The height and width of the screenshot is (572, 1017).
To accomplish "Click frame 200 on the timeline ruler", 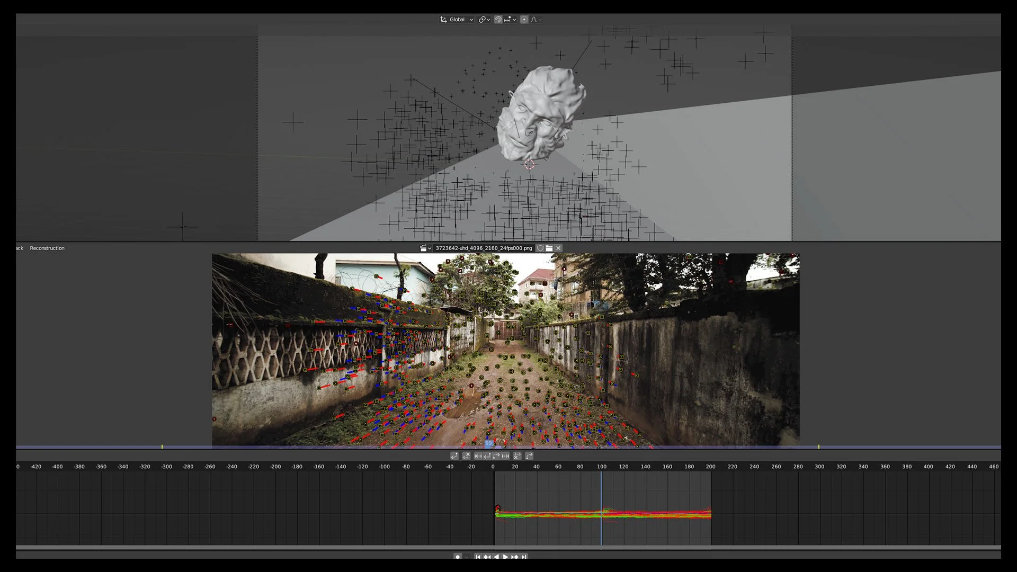I will coord(710,467).
